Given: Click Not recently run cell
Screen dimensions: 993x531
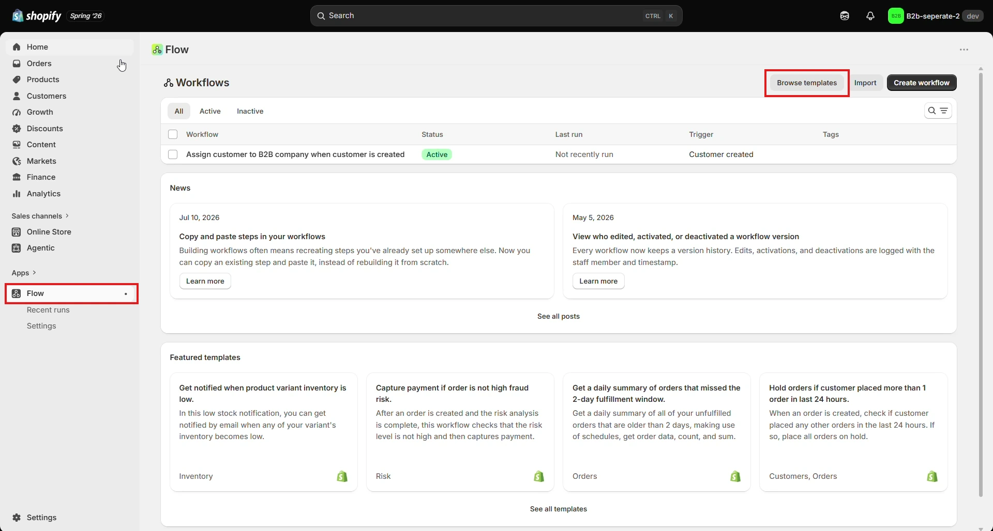Looking at the screenshot, I should [584, 154].
